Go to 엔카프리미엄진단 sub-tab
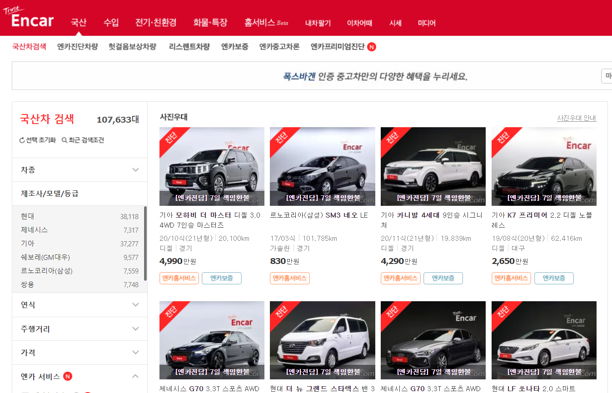This screenshot has height=393, width=612. (x=338, y=46)
